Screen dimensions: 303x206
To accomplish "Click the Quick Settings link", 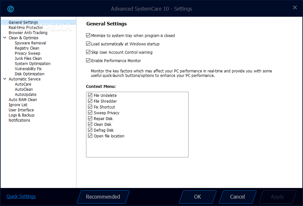I will [21, 196].
